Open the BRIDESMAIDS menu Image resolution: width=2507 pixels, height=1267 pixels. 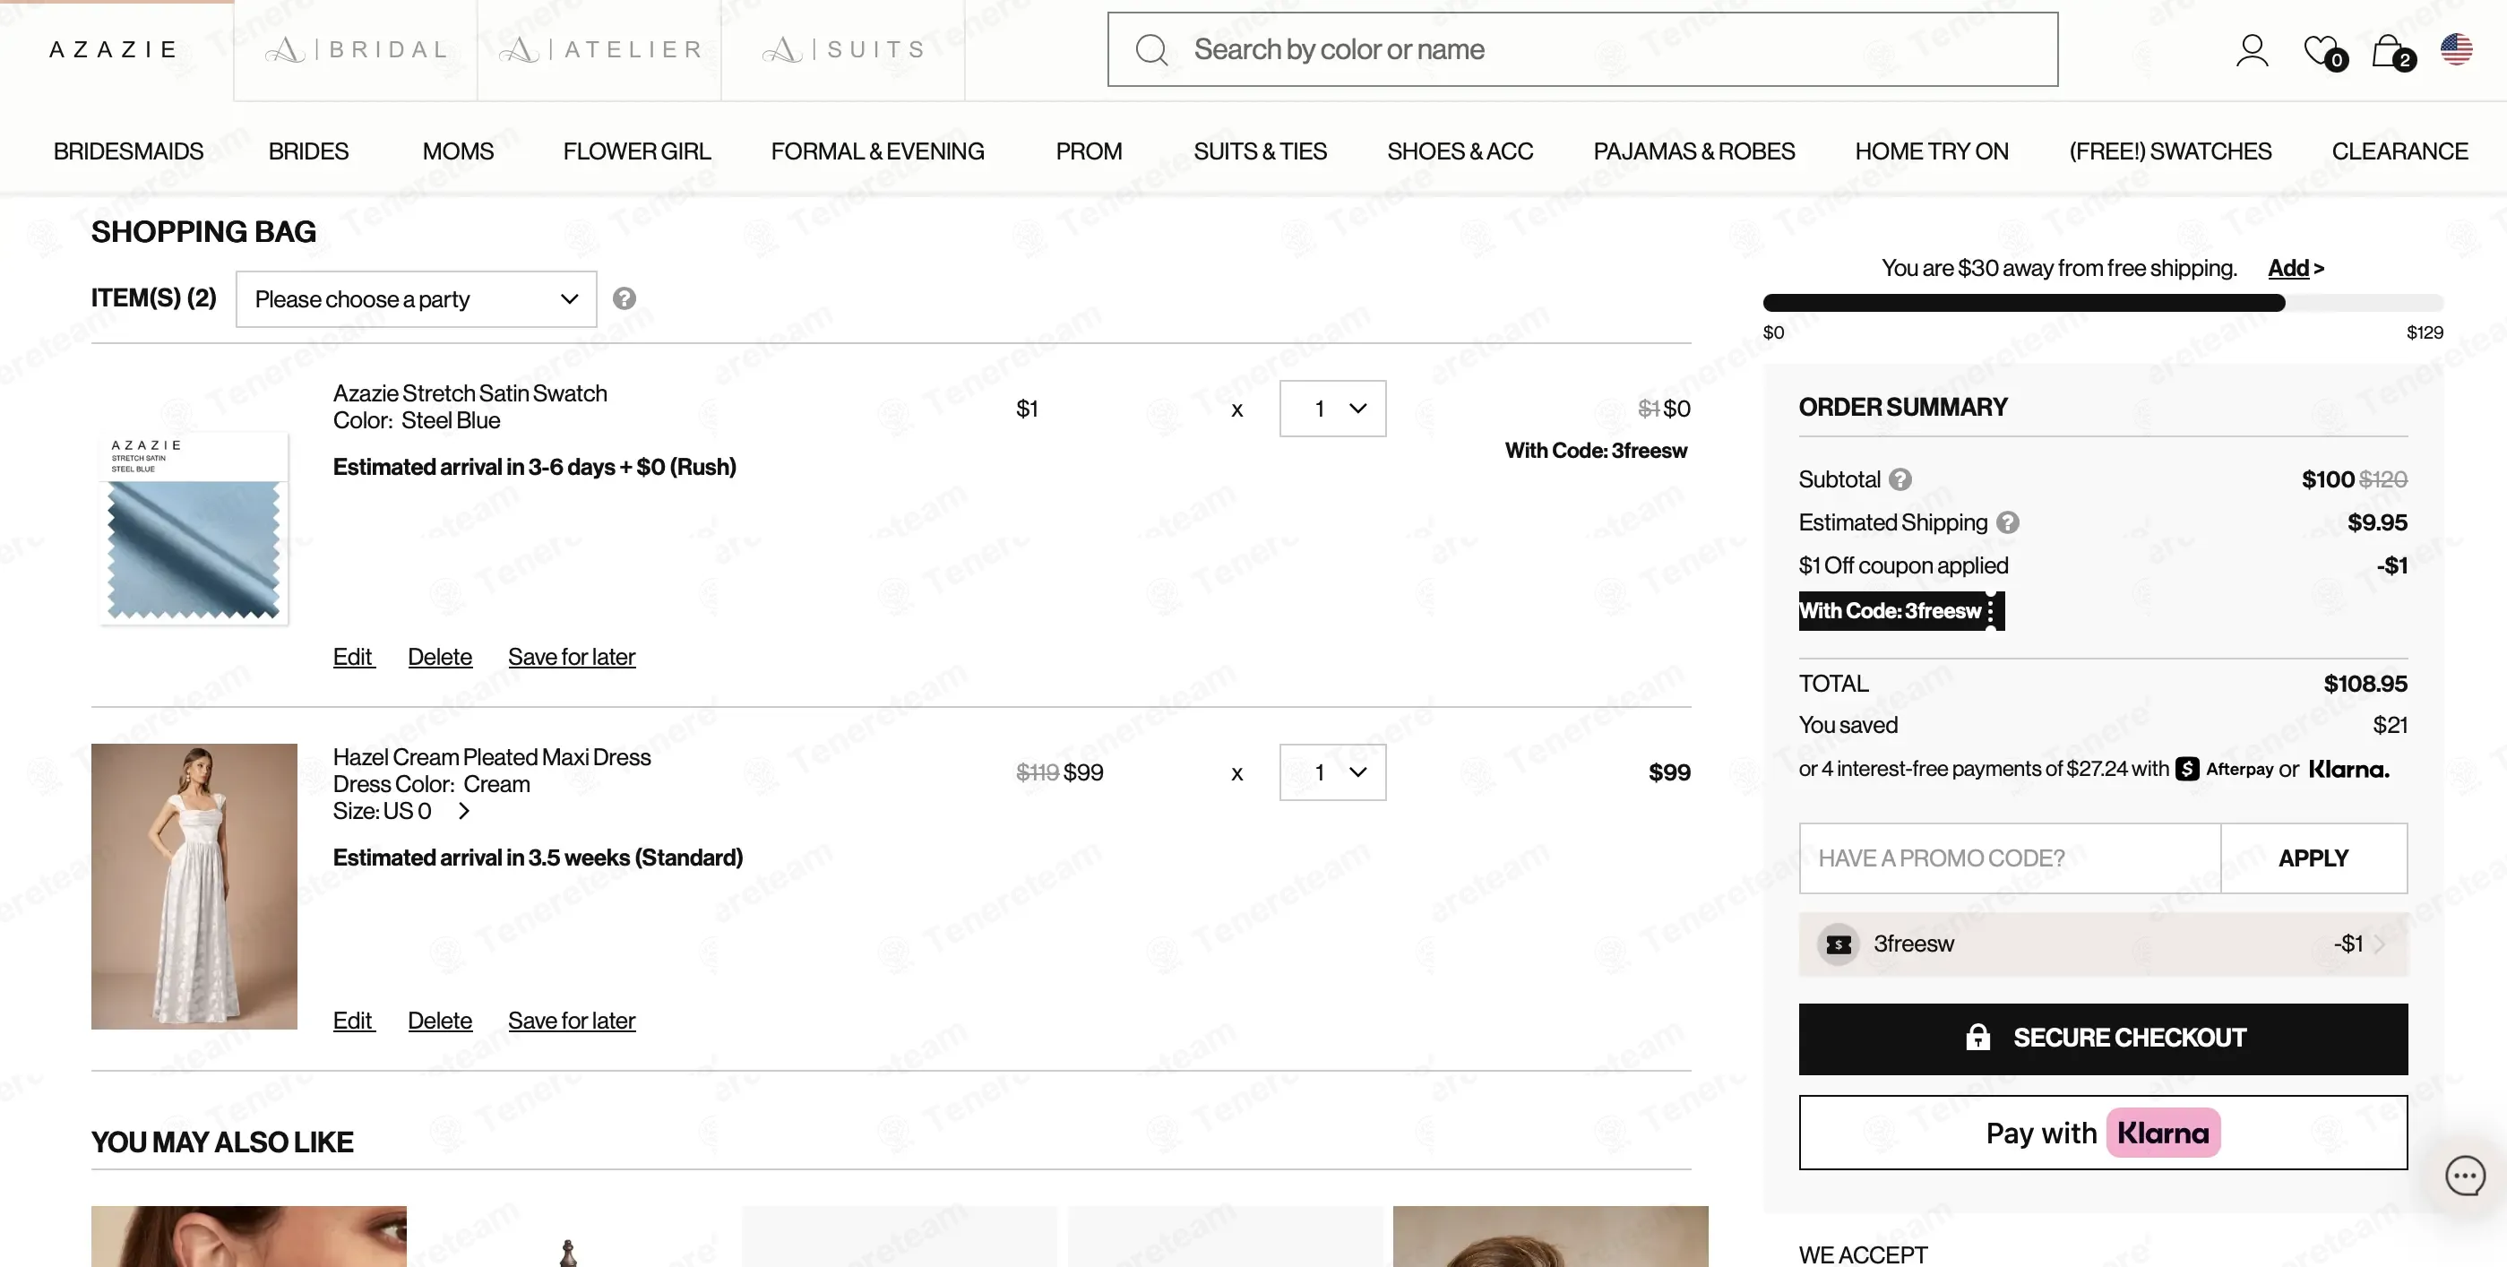pyautogui.click(x=128, y=151)
